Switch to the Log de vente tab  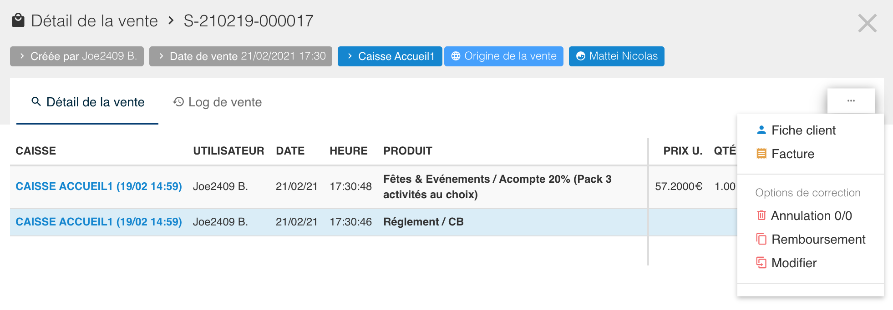coord(218,102)
